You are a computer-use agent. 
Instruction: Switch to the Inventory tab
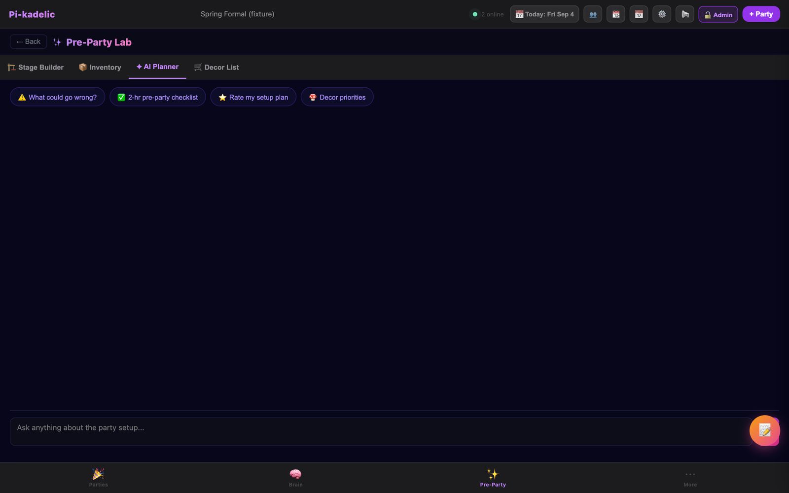[100, 67]
